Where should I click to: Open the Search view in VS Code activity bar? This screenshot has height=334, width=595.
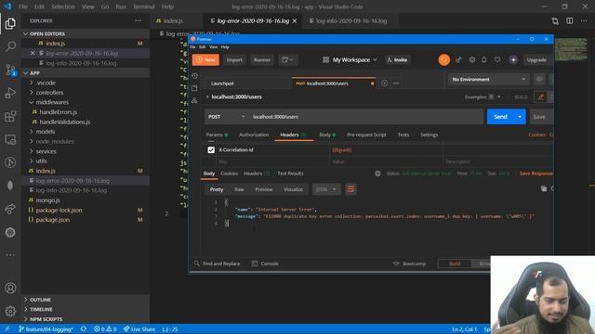(10, 46)
